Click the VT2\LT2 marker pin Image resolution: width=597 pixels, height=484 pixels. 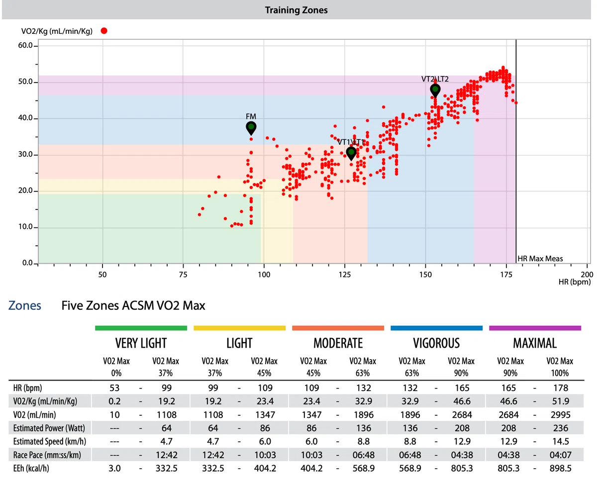tap(435, 91)
